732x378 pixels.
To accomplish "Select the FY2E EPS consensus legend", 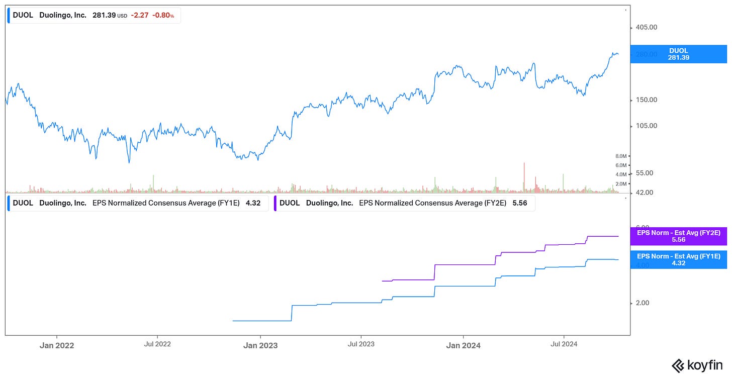I will 404,203.
